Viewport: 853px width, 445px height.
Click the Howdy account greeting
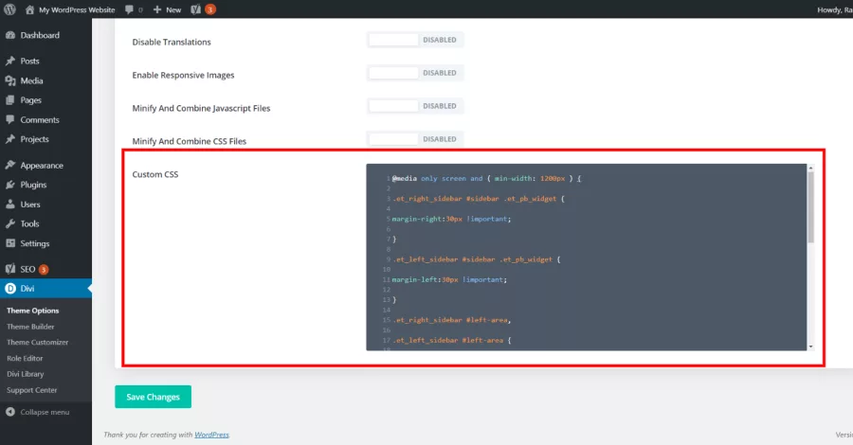(834, 9)
